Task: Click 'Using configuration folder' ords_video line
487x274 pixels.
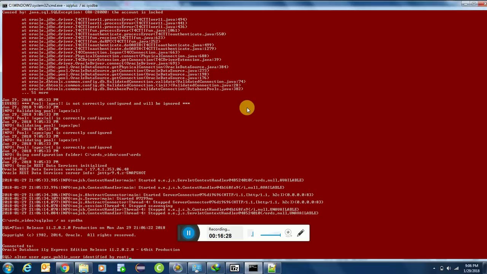Action: click(72, 155)
